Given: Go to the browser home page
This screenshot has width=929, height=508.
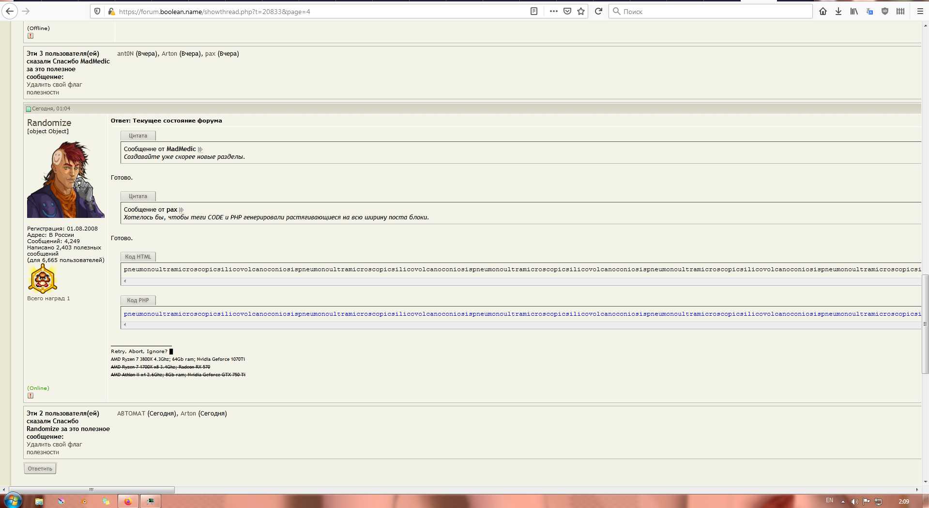Looking at the screenshot, I should pyautogui.click(x=823, y=11).
